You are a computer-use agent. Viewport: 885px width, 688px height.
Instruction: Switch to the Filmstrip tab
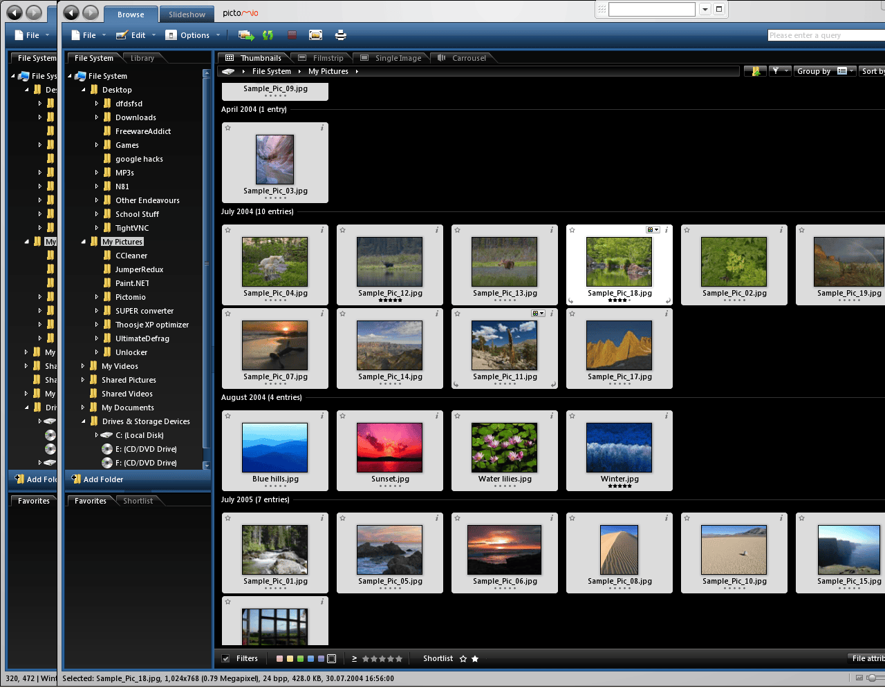321,58
